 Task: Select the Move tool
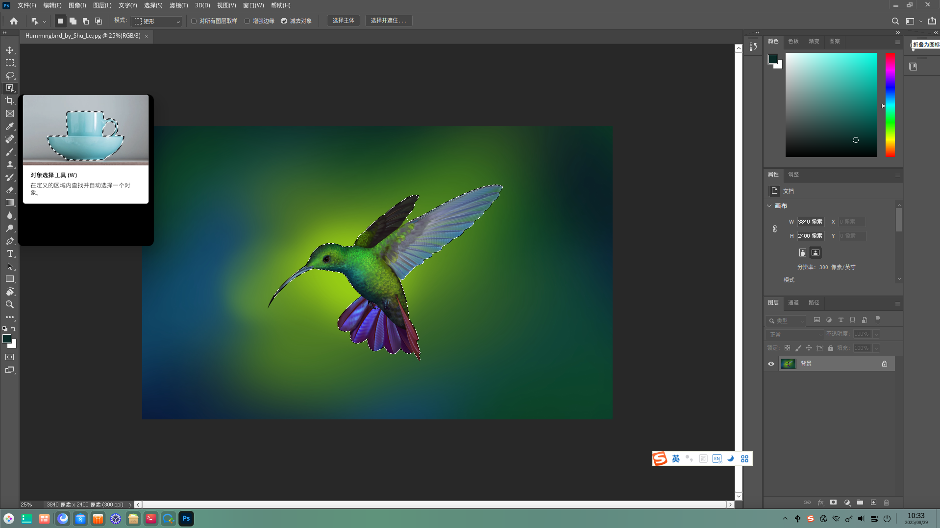[x=10, y=50]
